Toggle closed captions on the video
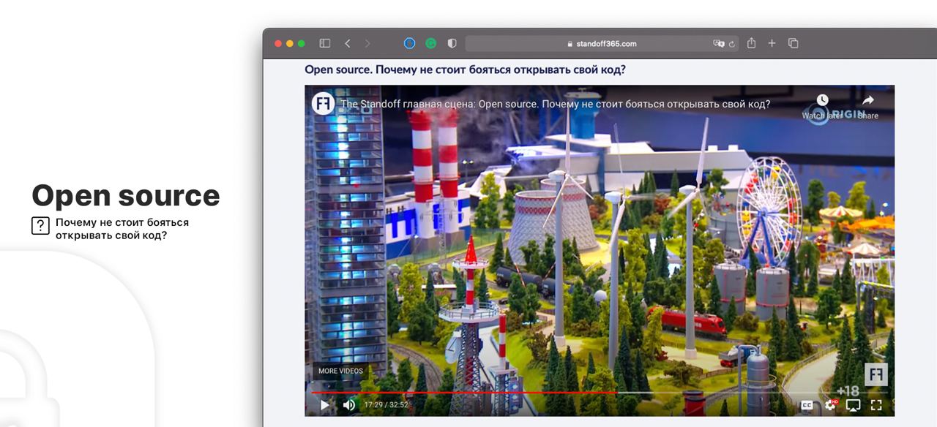937x427 pixels. pyautogui.click(x=807, y=405)
